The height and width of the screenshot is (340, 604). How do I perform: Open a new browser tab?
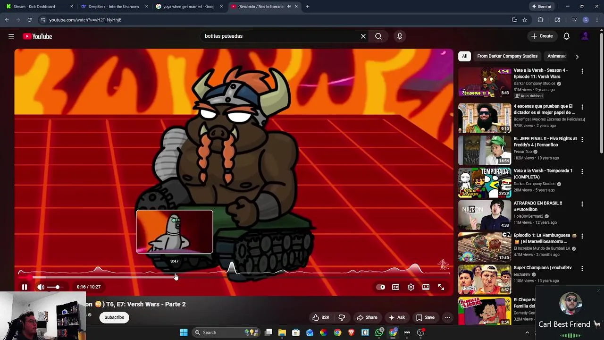[307, 7]
